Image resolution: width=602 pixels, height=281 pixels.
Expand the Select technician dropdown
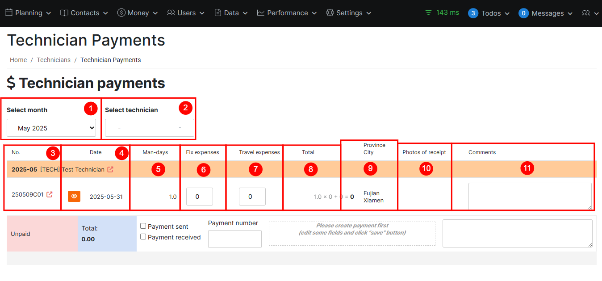[150, 128]
